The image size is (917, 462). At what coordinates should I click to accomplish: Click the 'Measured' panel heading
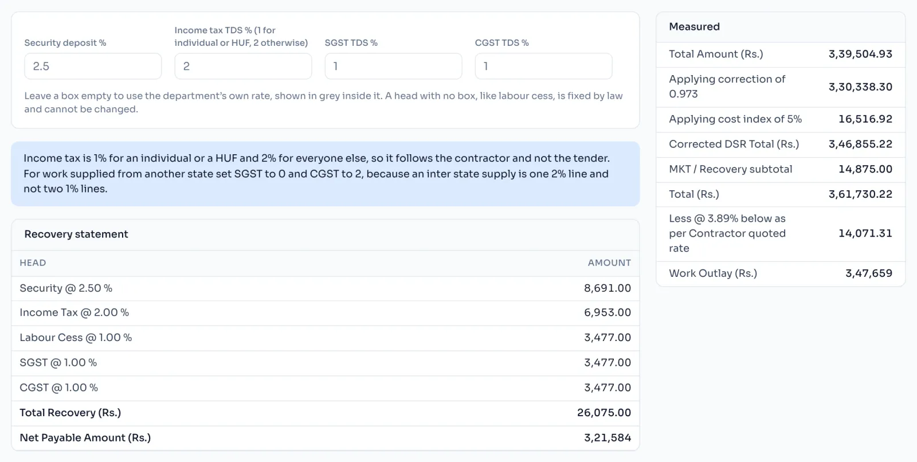(695, 27)
